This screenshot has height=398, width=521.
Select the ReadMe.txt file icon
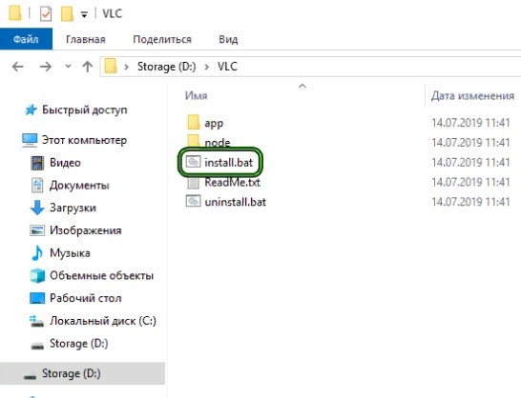(x=193, y=183)
